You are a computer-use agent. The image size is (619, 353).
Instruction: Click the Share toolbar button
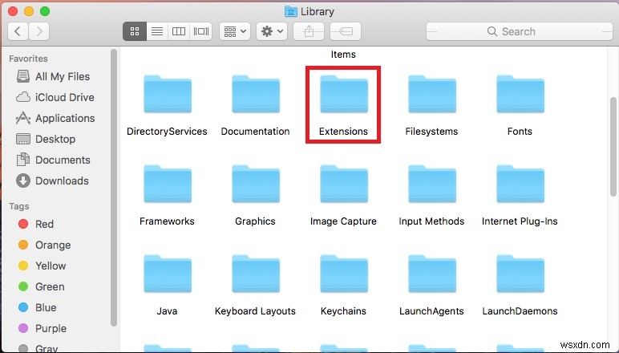(x=309, y=31)
